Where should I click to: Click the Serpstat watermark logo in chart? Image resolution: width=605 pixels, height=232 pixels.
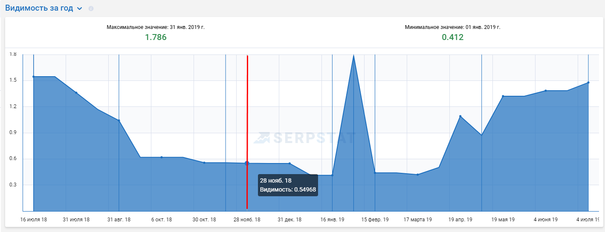304,137
